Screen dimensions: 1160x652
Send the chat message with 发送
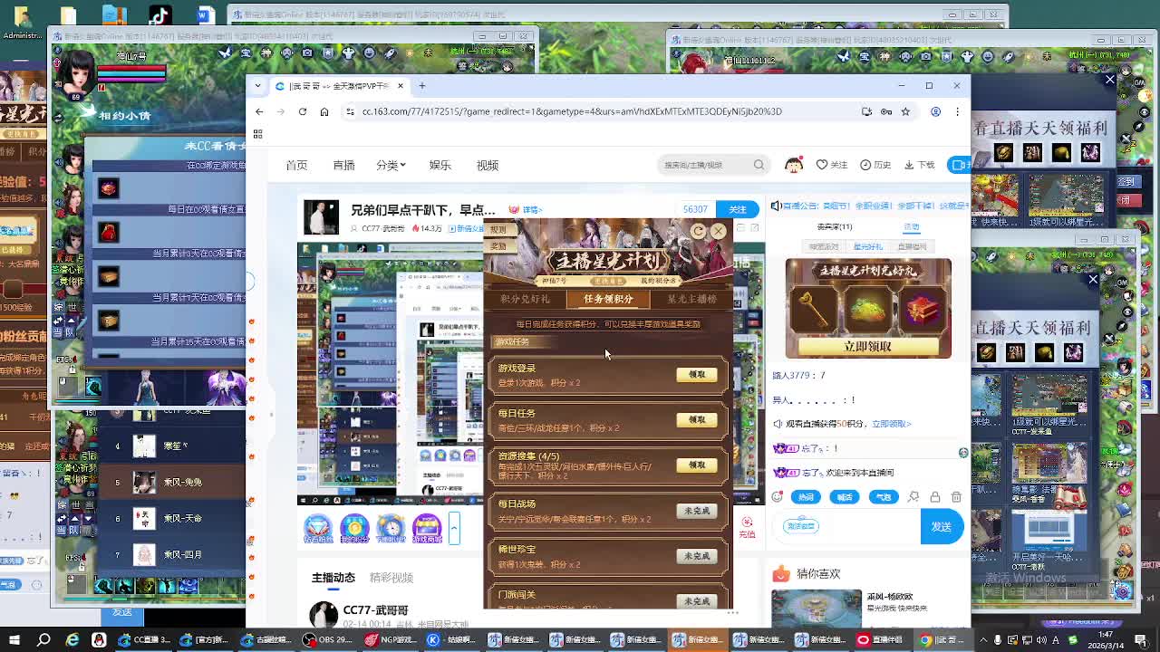click(942, 527)
